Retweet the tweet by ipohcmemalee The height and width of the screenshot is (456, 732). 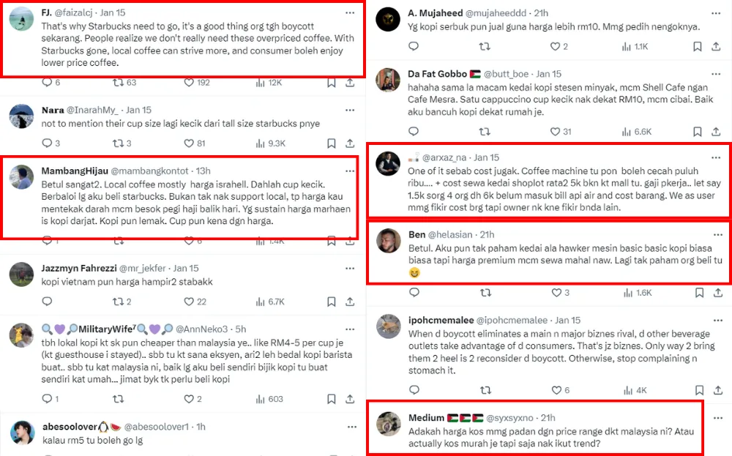(x=484, y=390)
